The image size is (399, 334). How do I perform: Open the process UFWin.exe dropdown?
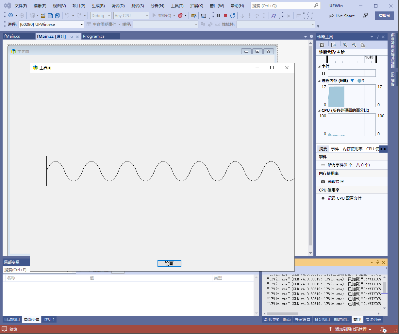coord(51,25)
